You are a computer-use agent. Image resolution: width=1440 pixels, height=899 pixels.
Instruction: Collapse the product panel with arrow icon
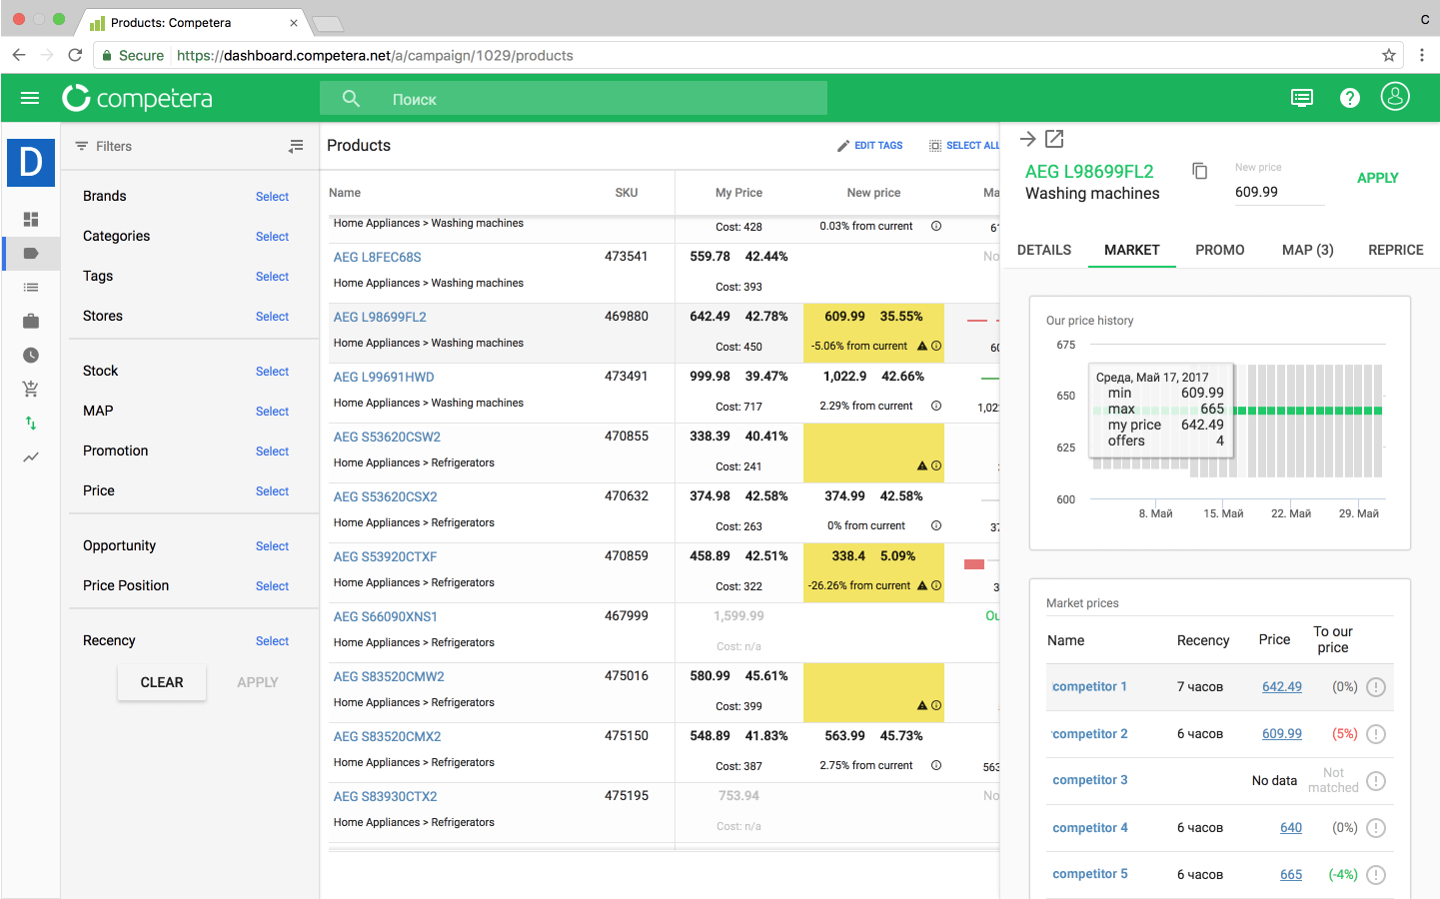tap(1027, 139)
